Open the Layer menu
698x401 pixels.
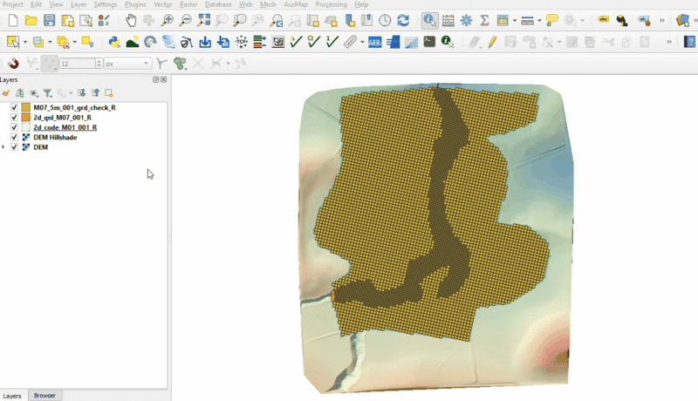[x=79, y=4]
